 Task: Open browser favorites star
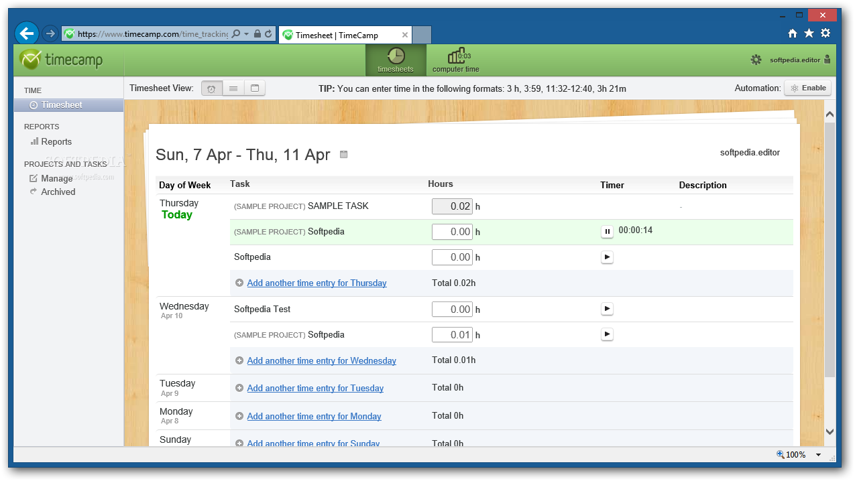click(809, 33)
